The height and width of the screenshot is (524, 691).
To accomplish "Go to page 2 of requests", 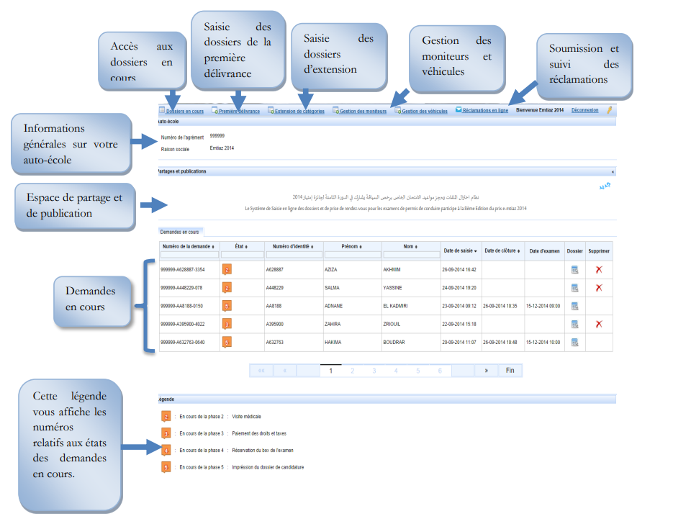I will (353, 371).
